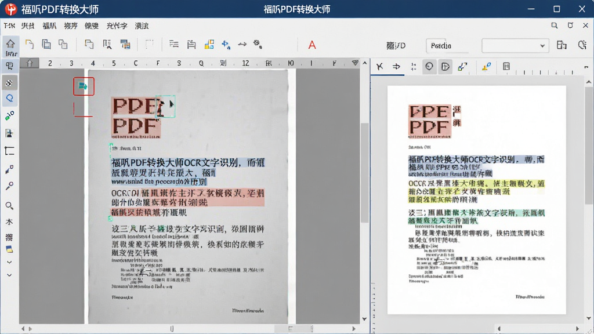Select the green and blue link tool in the left sidebar

(9, 115)
